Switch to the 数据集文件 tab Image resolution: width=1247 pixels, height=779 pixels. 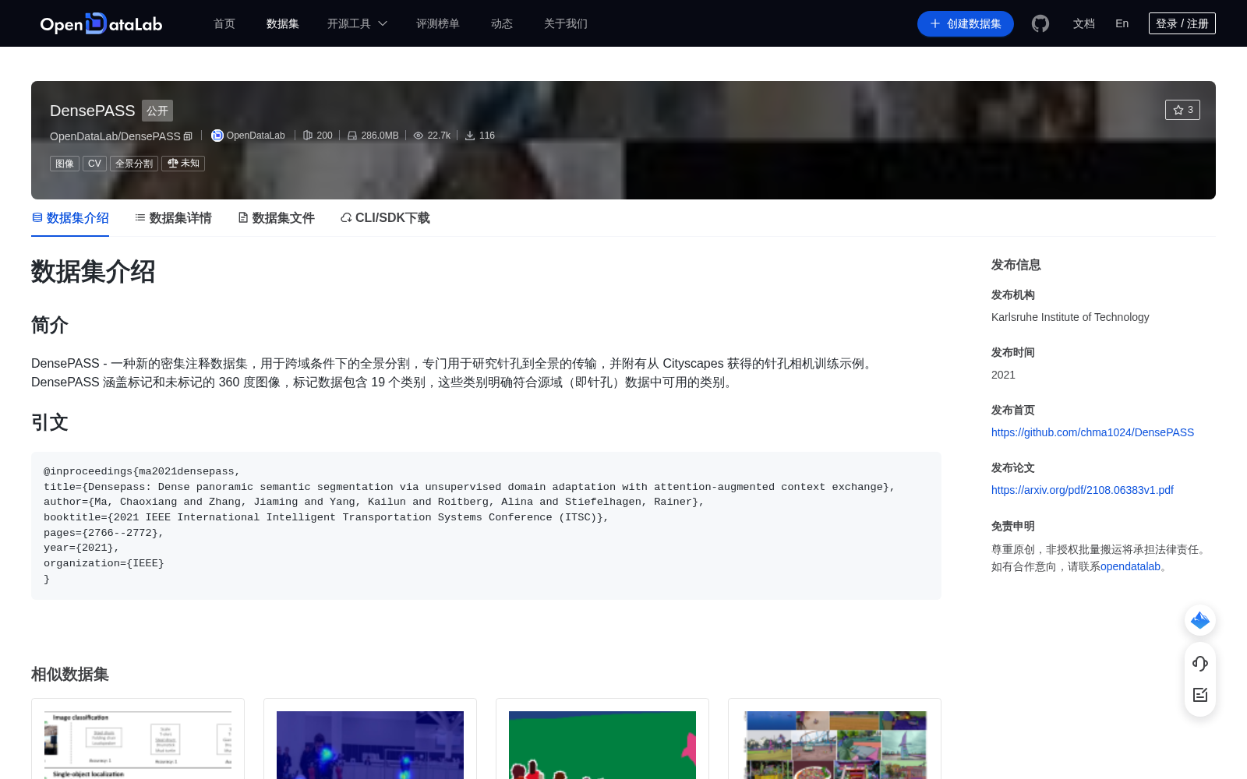(276, 218)
